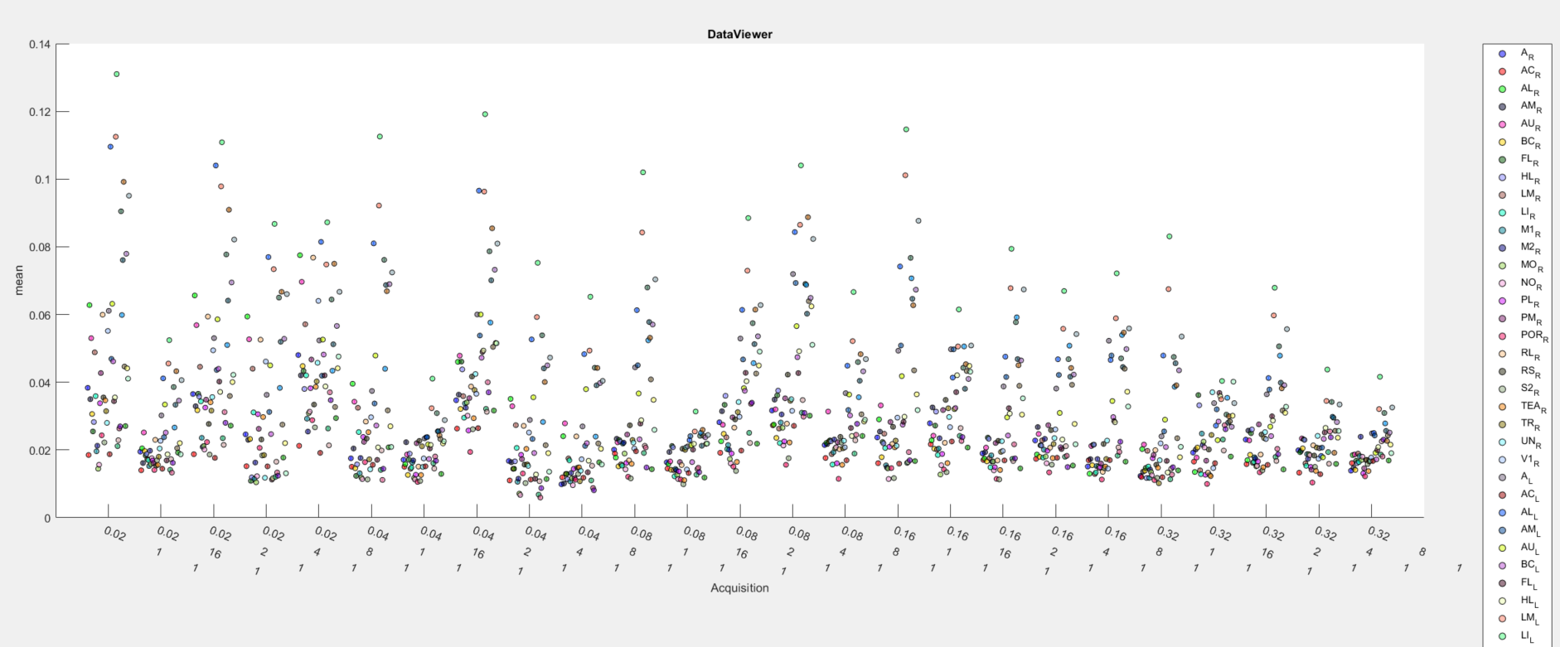Viewport: 1560px width, 647px height.
Task: Click the FL_R legend entry
Action: click(x=1519, y=160)
